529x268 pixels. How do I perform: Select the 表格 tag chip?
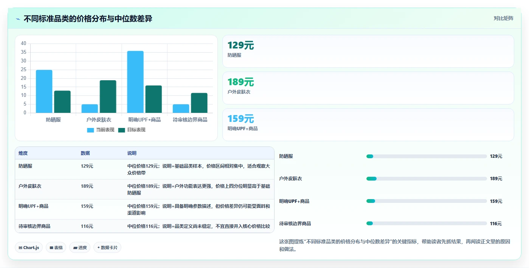click(56, 248)
